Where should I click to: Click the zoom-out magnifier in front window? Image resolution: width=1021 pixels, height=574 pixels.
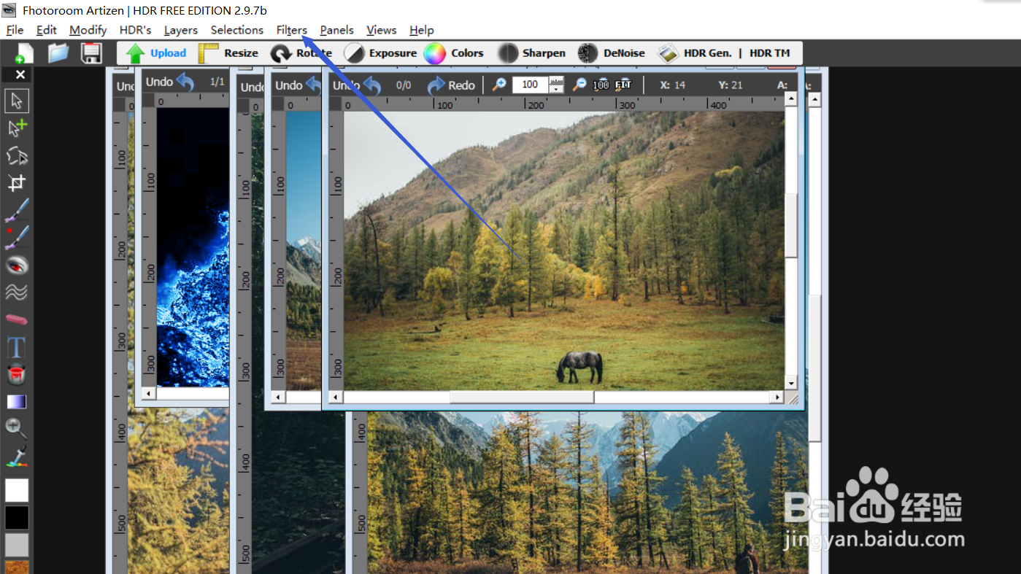click(579, 85)
